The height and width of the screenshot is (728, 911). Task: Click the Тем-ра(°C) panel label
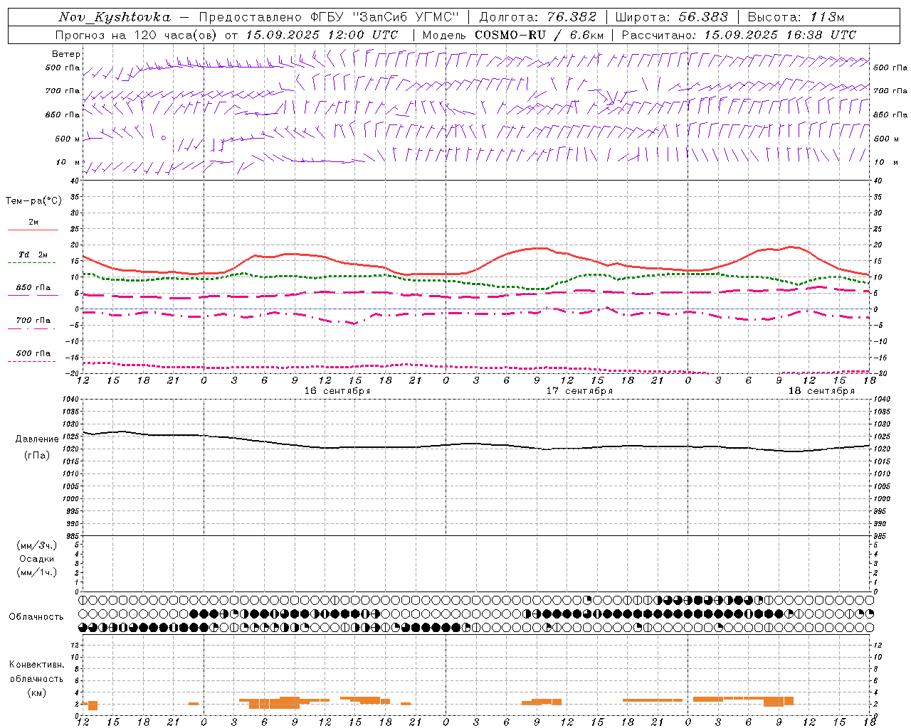point(33,201)
